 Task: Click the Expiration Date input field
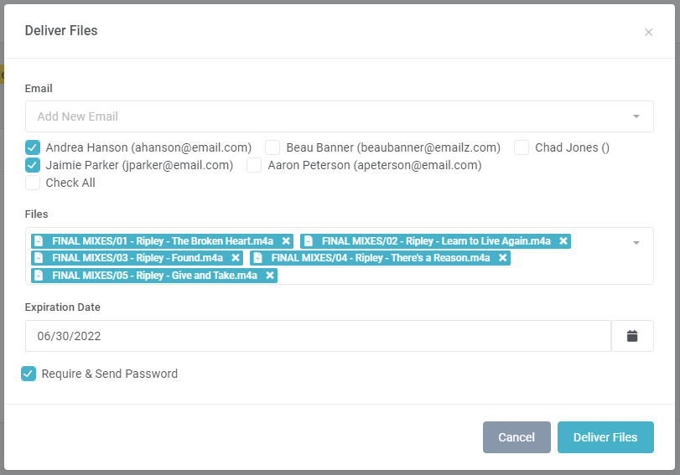[318, 336]
